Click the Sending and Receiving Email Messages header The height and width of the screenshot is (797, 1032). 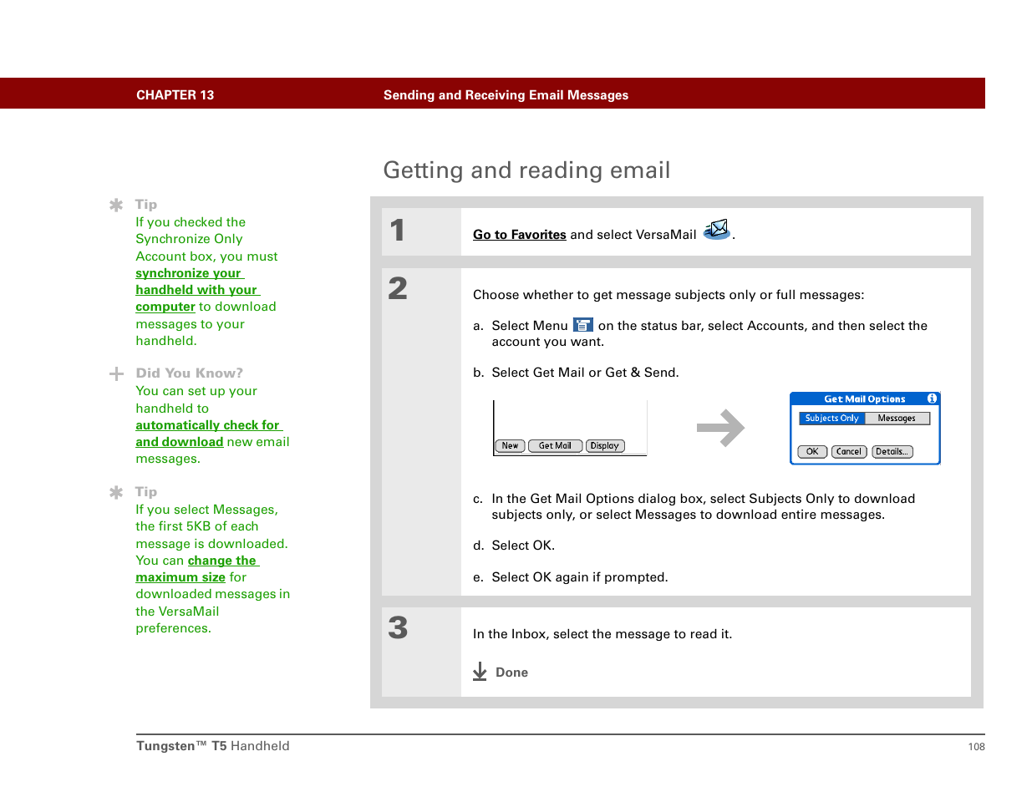506,95
